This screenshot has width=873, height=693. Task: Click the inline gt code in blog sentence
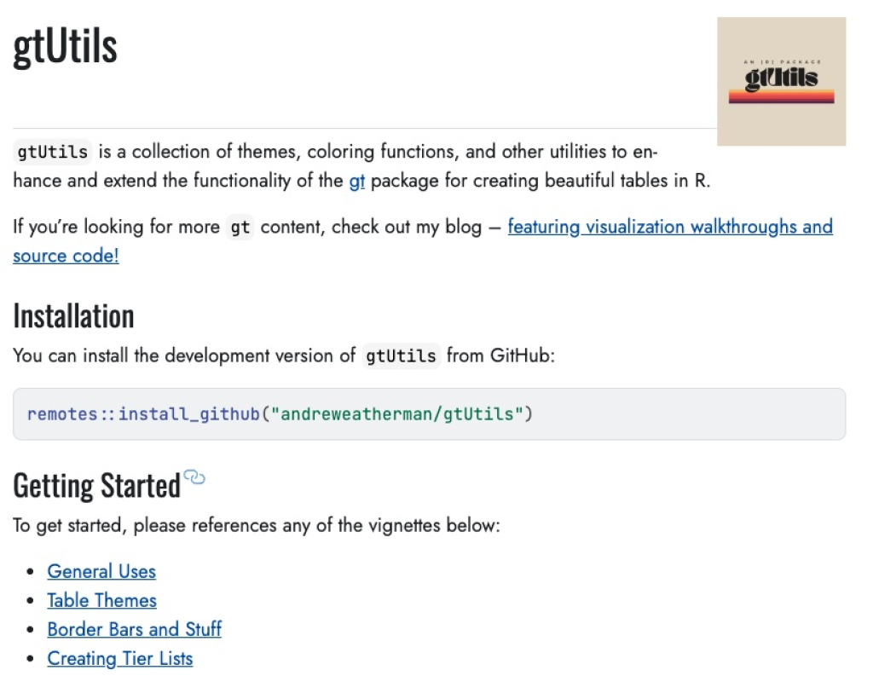tap(240, 227)
